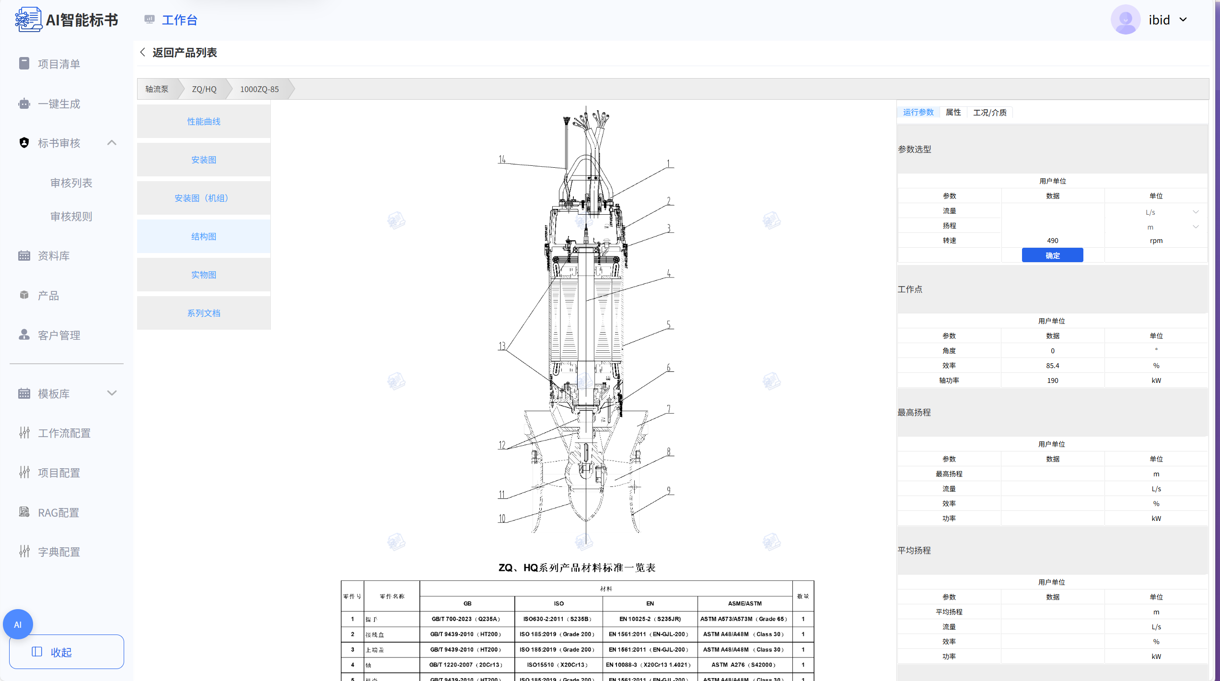
Task: Click the table cell ASTM A276（S42000）
Action: tap(744, 665)
